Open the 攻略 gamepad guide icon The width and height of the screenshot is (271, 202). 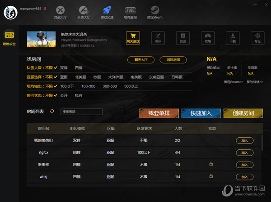pyautogui.click(x=208, y=38)
